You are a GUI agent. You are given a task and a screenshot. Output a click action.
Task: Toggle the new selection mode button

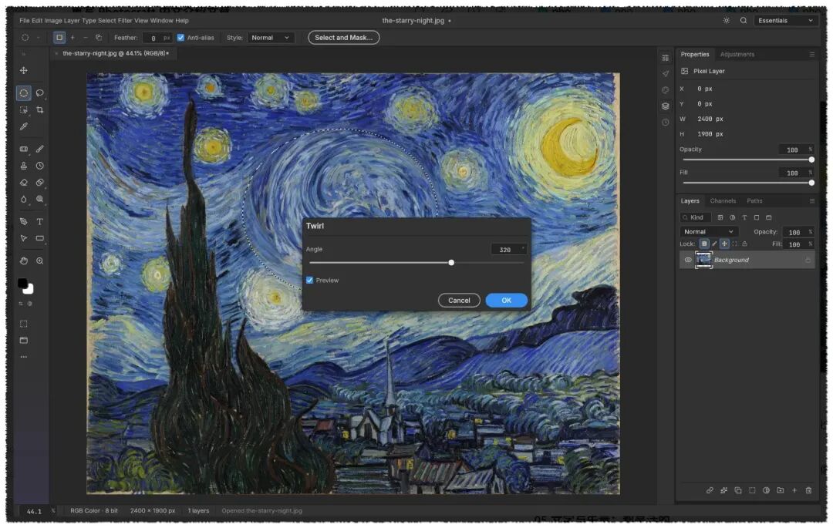coord(59,38)
